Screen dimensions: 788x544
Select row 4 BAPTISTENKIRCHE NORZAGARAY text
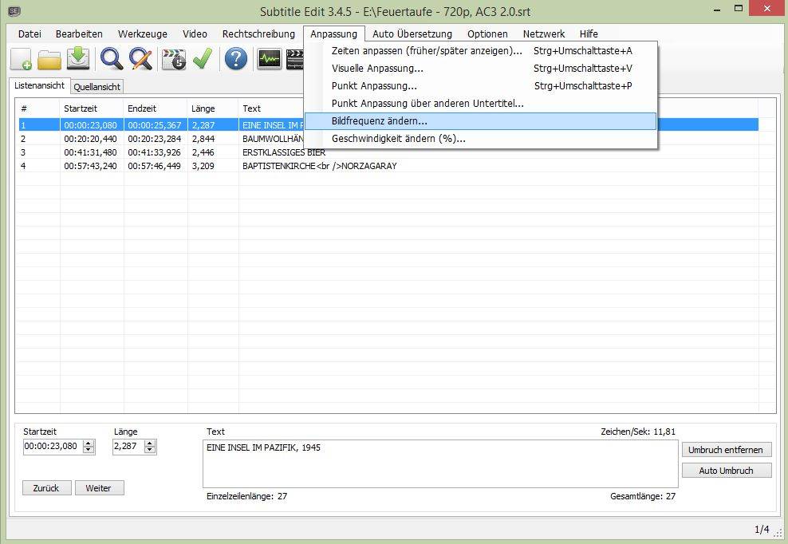point(320,166)
